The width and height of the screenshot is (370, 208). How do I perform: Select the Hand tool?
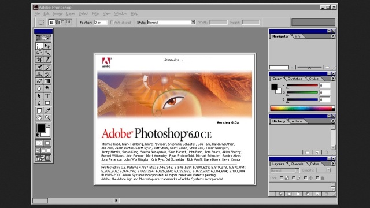coord(39,117)
